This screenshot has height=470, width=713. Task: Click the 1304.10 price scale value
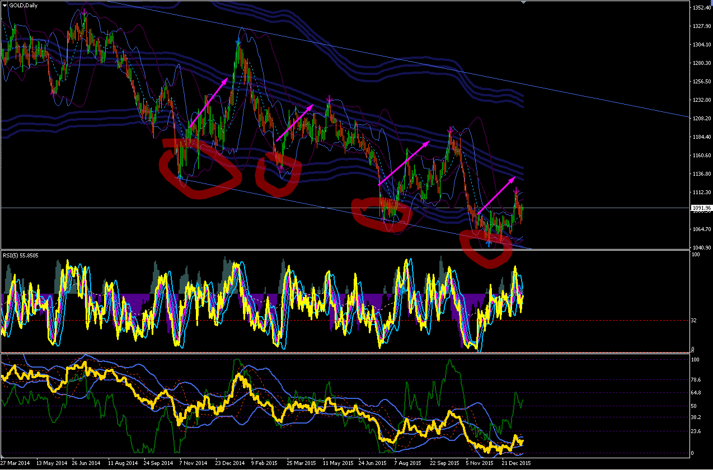click(701, 45)
